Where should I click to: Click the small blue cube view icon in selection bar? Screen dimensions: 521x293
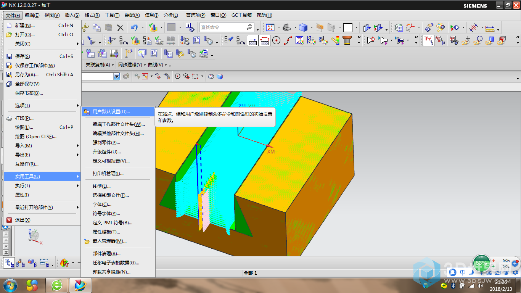(220, 76)
